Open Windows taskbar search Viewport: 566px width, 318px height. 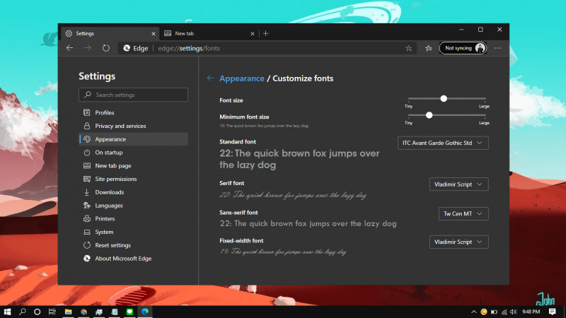coord(23,312)
